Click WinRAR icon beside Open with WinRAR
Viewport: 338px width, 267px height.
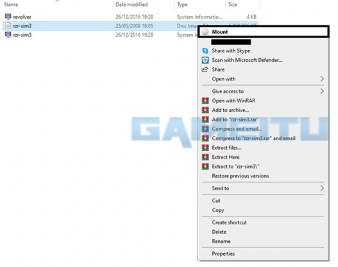[x=205, y=101]
